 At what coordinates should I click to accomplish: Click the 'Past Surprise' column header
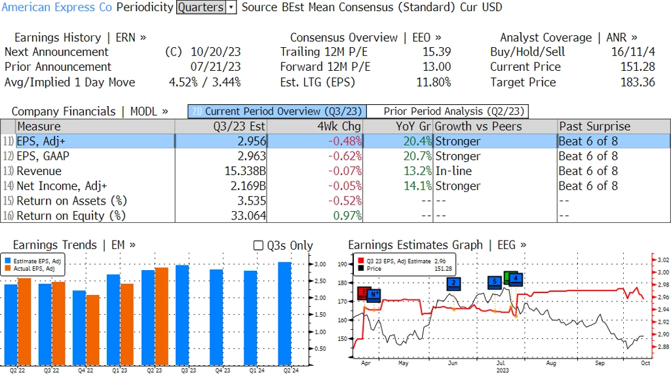(x=613, y=127)
